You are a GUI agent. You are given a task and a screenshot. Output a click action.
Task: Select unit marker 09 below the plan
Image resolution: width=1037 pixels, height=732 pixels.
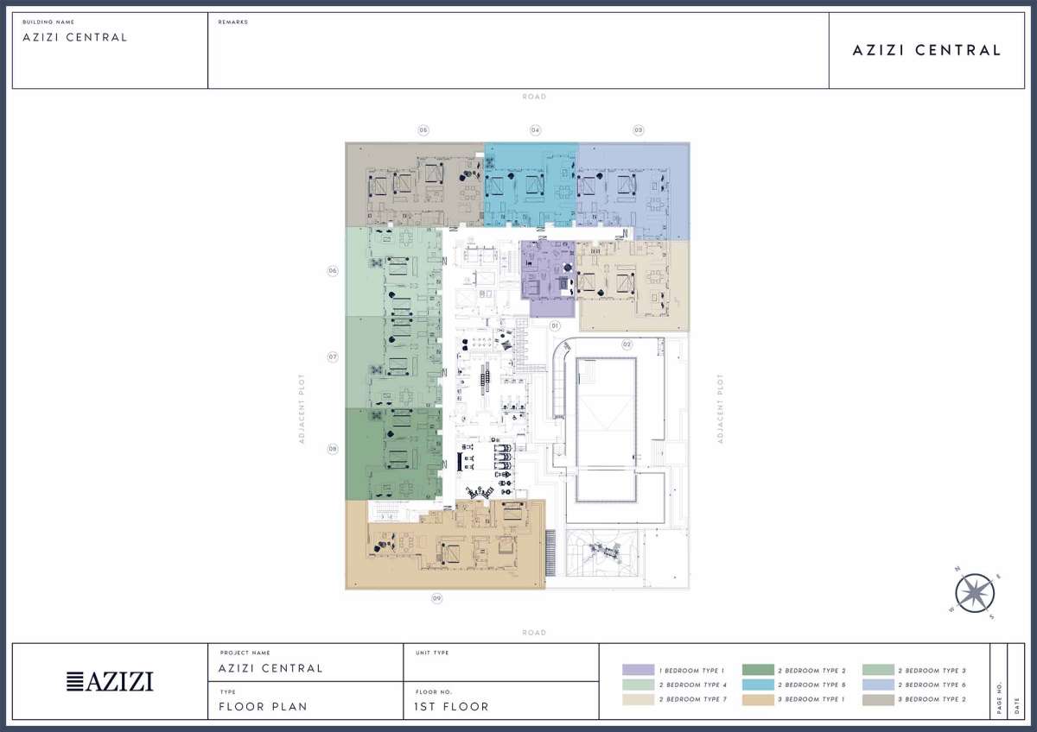pos(437,598)
